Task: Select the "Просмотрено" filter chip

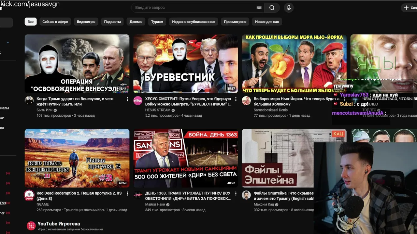Action: coord(235,22)
